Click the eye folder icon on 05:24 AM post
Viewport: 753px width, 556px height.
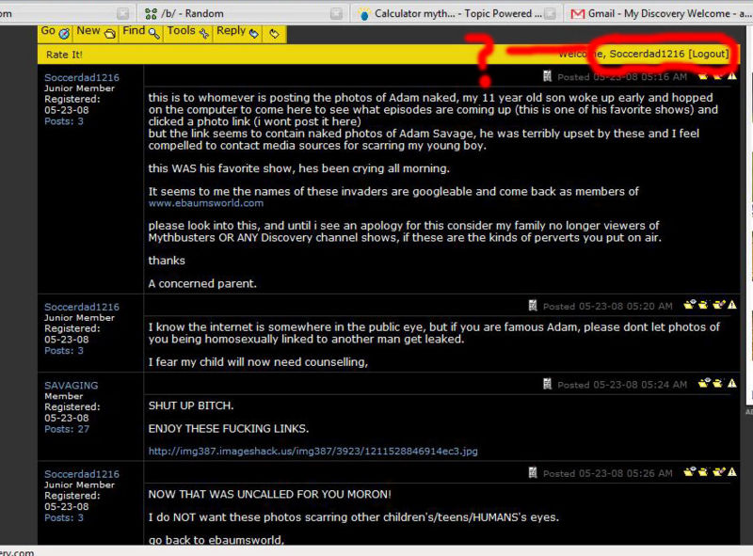point(703,384)
